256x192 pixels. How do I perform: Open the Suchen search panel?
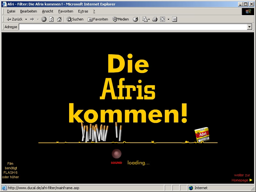[75, 19]
